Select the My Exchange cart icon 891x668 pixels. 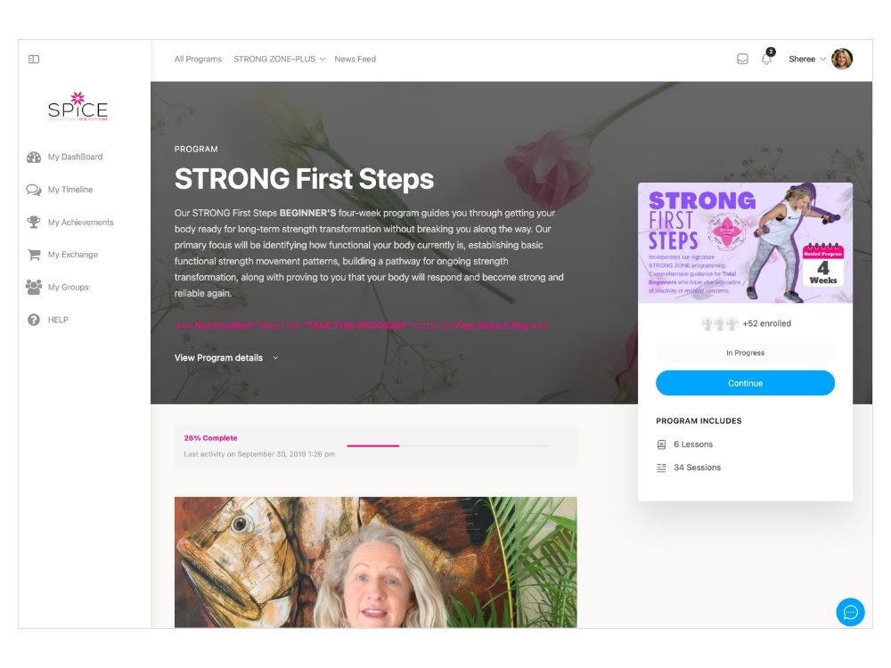tap(34, 255)
